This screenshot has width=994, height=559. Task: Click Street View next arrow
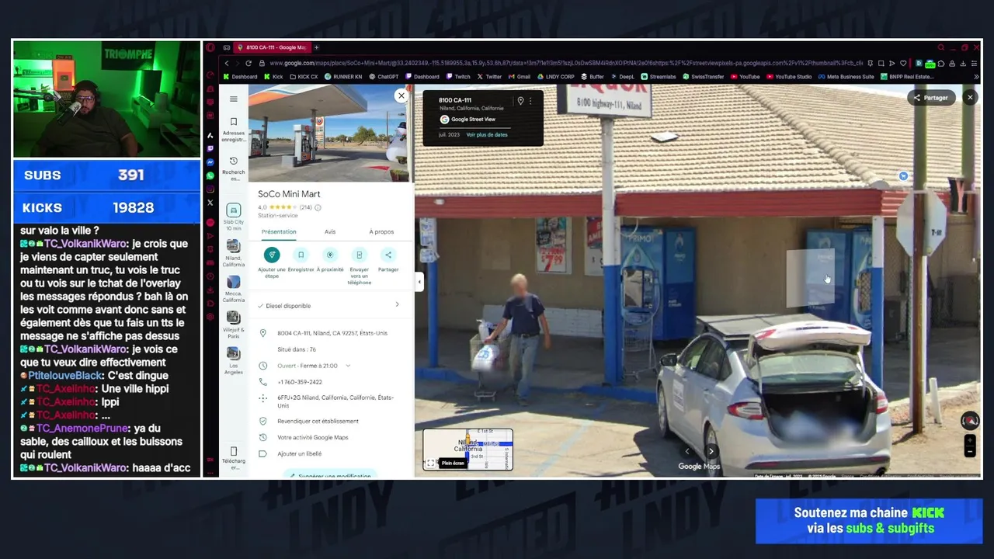[711, 451]
